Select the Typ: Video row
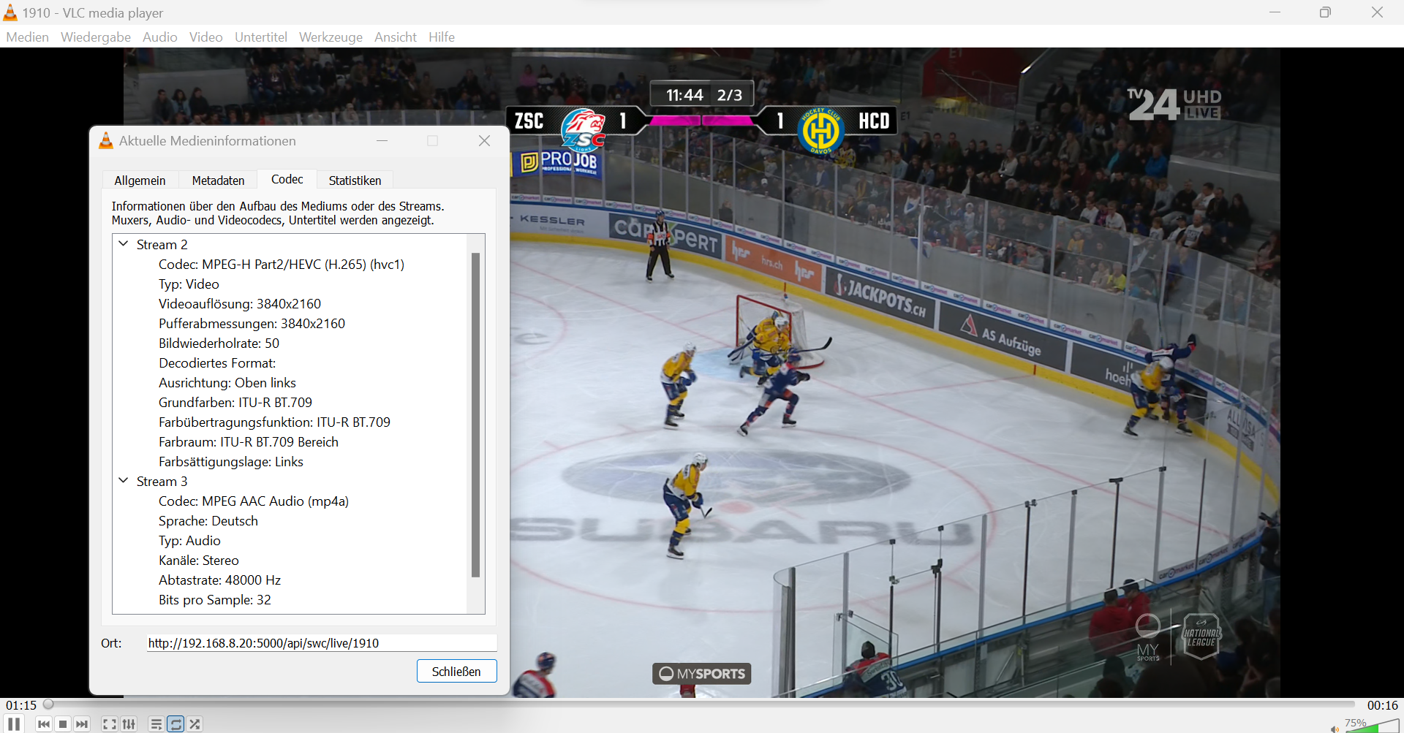The height and width of the screenshot is (733, 1404). pos(189,284)
